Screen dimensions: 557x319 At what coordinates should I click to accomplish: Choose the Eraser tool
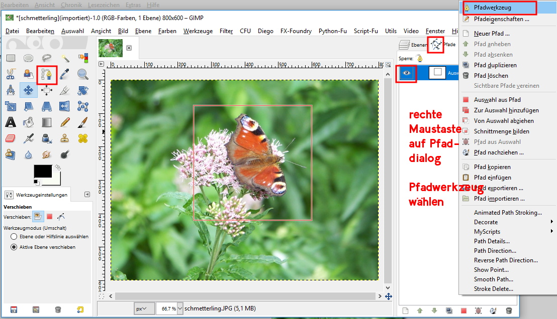[x=11, y=138]
